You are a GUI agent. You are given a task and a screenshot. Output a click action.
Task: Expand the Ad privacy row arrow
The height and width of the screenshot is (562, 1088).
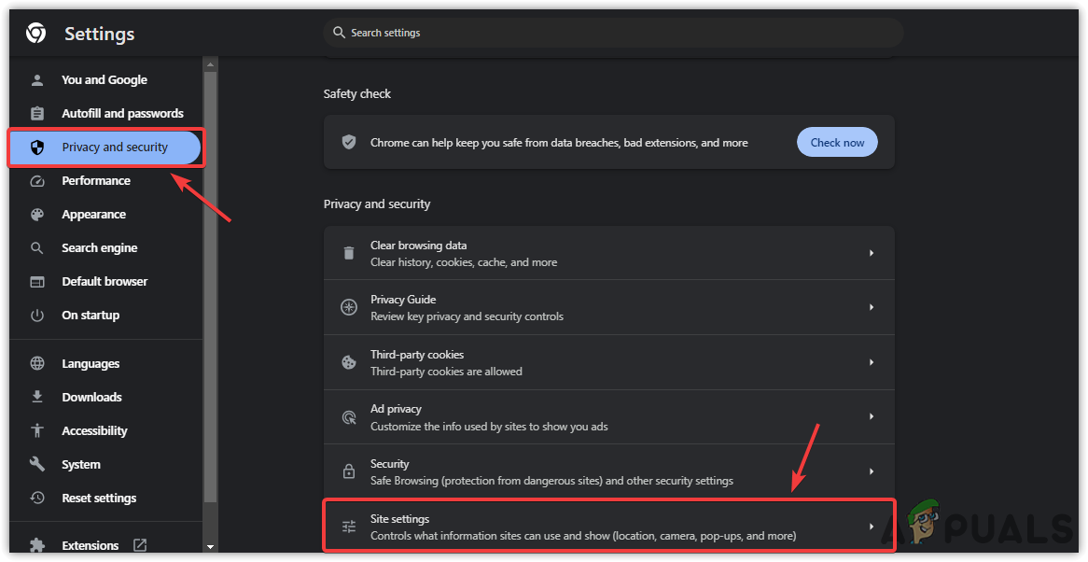[x=872, y=416]
